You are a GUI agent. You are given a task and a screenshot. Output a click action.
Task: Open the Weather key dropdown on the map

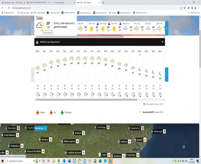point(41,128)
